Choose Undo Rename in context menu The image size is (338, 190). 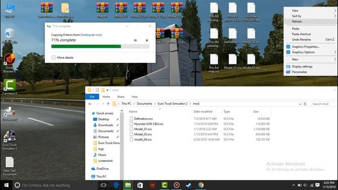pyautogui.click(x=311, y=40)
